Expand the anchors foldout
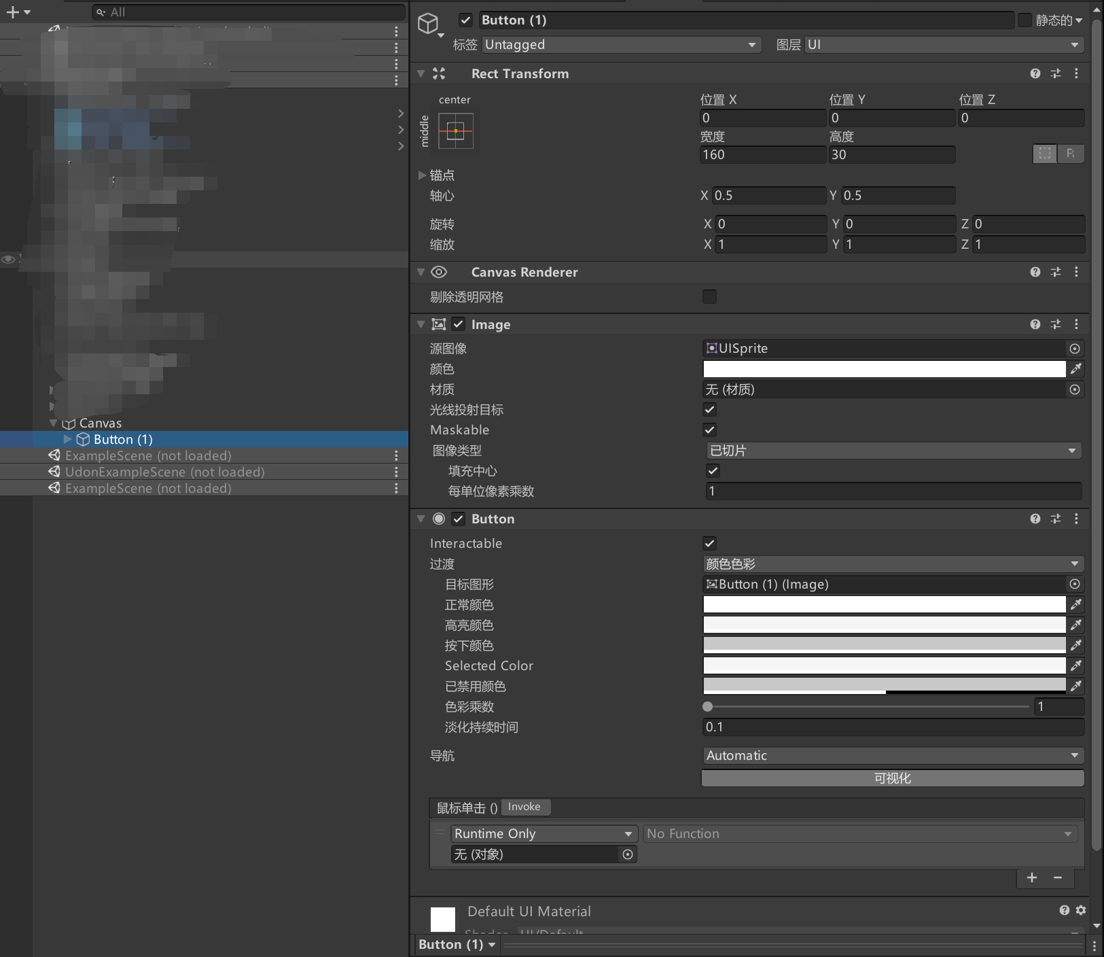Viewport: 1104px width, 957px height. 422,175
